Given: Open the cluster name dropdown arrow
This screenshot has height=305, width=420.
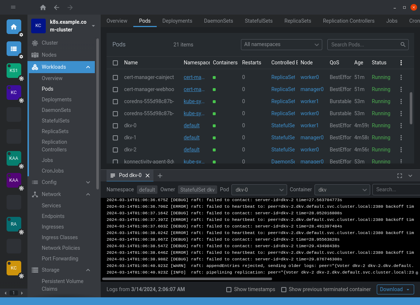Looking at the screenshot, I should 93,26.
